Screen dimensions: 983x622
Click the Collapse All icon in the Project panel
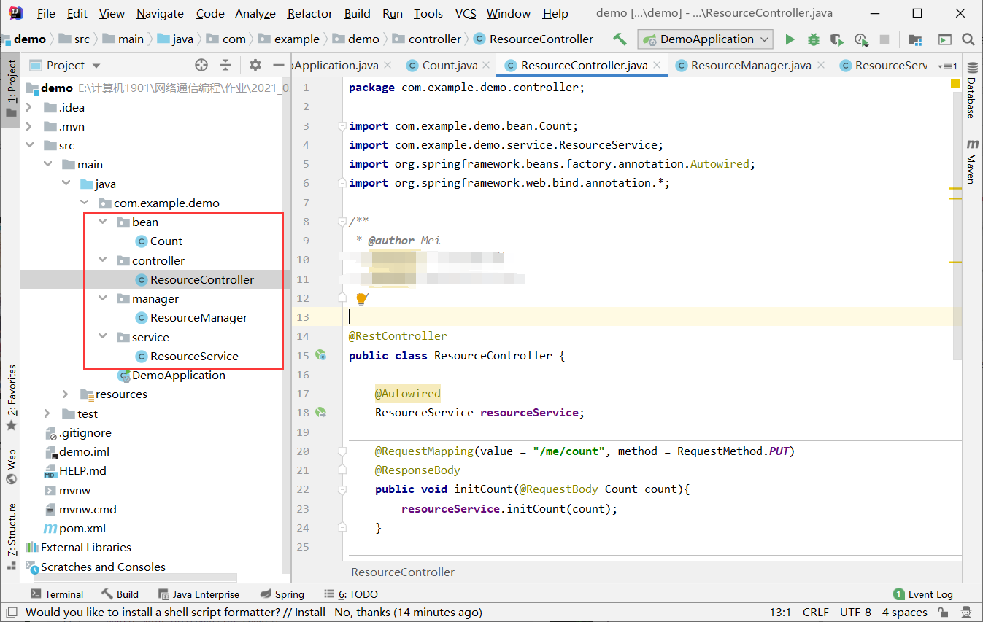point(225,65)
